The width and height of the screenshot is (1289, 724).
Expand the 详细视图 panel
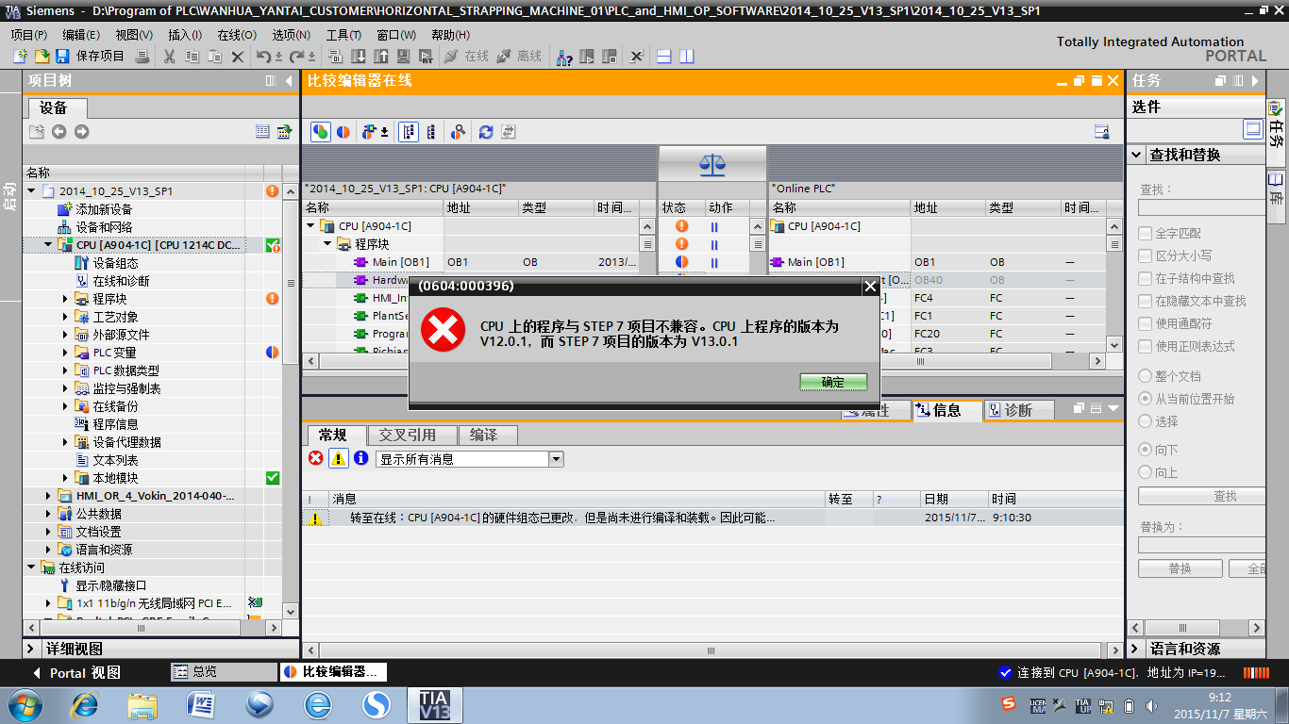pyautogui.click(x=31, y=649)
